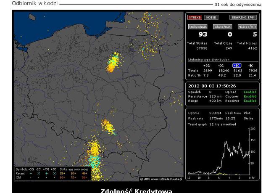Click the www.GdzieJestBurza.pl copyright text
This screenshot has height=193, width=279.
(161, 179)
